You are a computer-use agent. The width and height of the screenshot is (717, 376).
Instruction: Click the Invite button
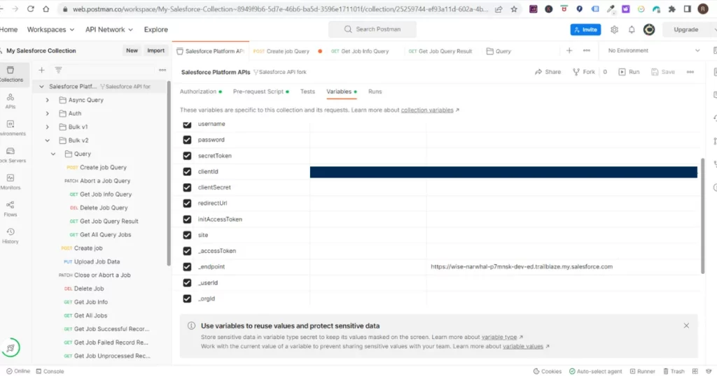[x=586, y=29]
